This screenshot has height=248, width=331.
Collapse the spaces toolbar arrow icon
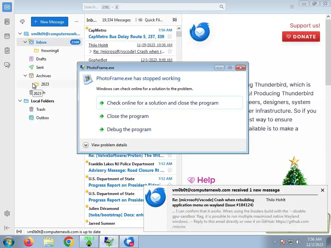point(7,228)
